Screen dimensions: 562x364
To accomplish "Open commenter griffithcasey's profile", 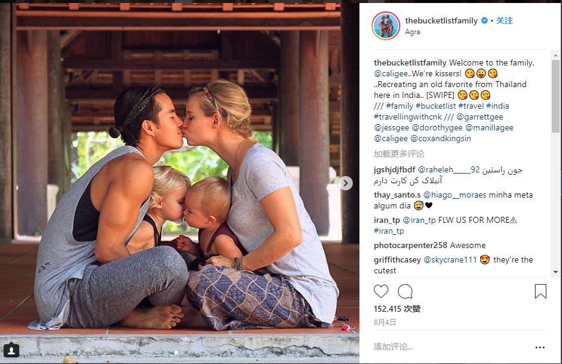I will tap(397, 259).
